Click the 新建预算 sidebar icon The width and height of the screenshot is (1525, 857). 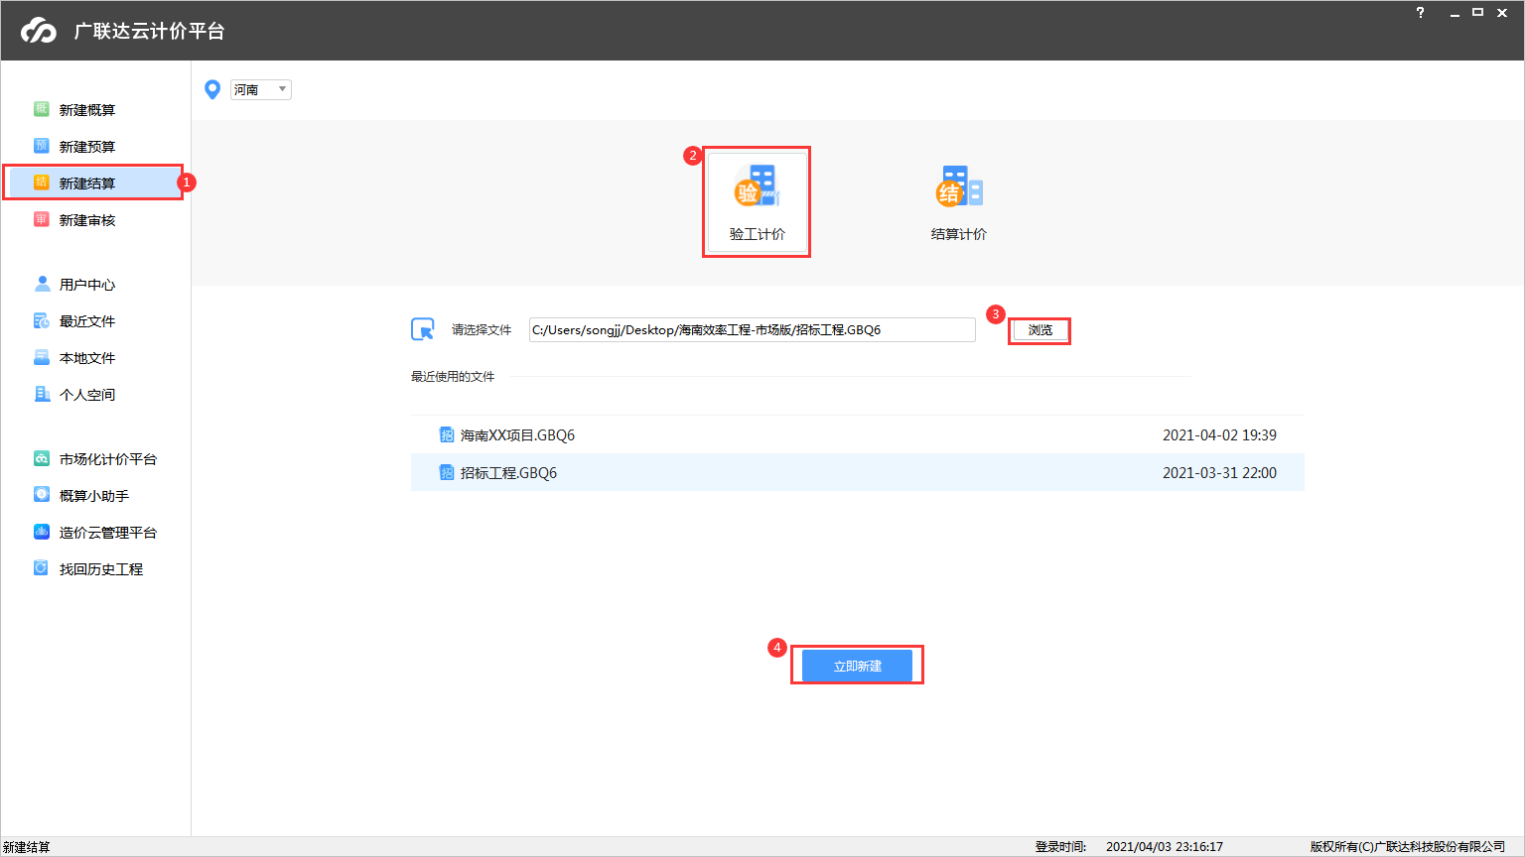click(42, 146)
